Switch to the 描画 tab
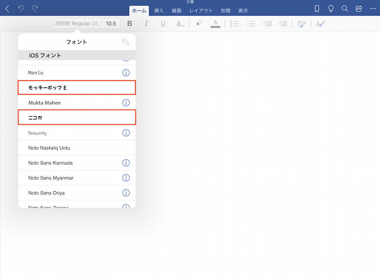The image size is (380, 277). tap(176, 10)
